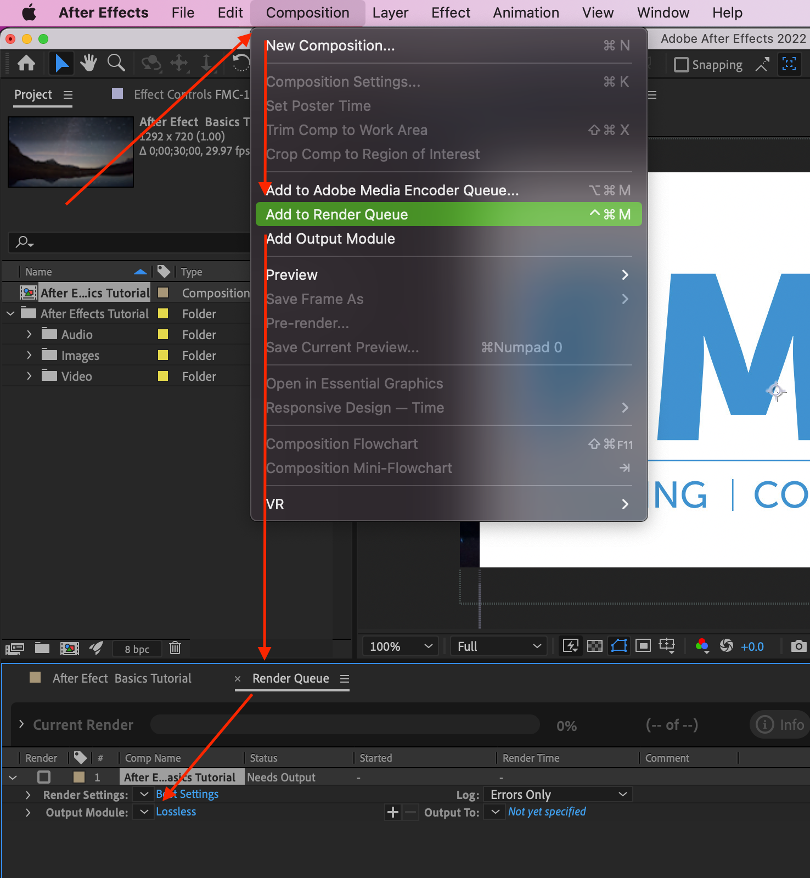Select the Hand tool
This screenshot has height=878, width=810.
coord(88,64)
